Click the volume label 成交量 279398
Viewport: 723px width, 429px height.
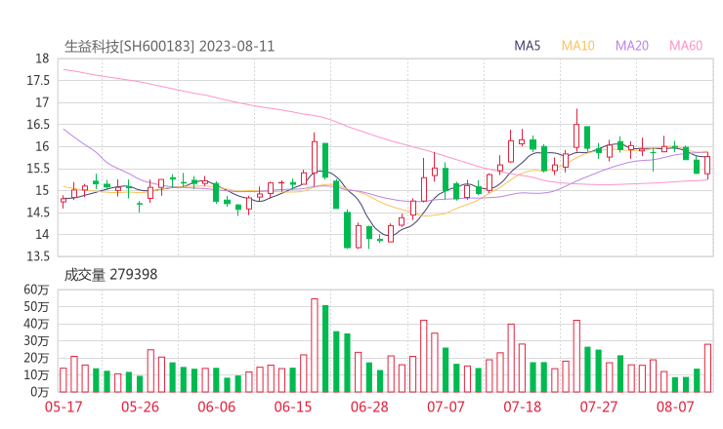tap(110, 275)
